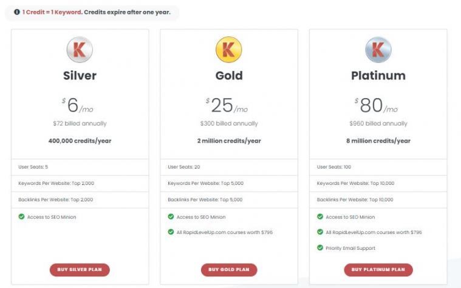Click the Silver plan K coin icon
The width and height of the screenshot is (461, 288).
(x=80, y=49)
